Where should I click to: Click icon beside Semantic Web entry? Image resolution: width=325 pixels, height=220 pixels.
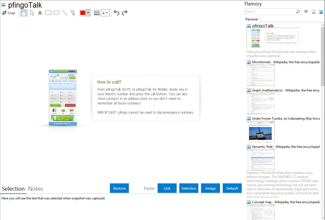pyautogui.click(x=249, y=147)
